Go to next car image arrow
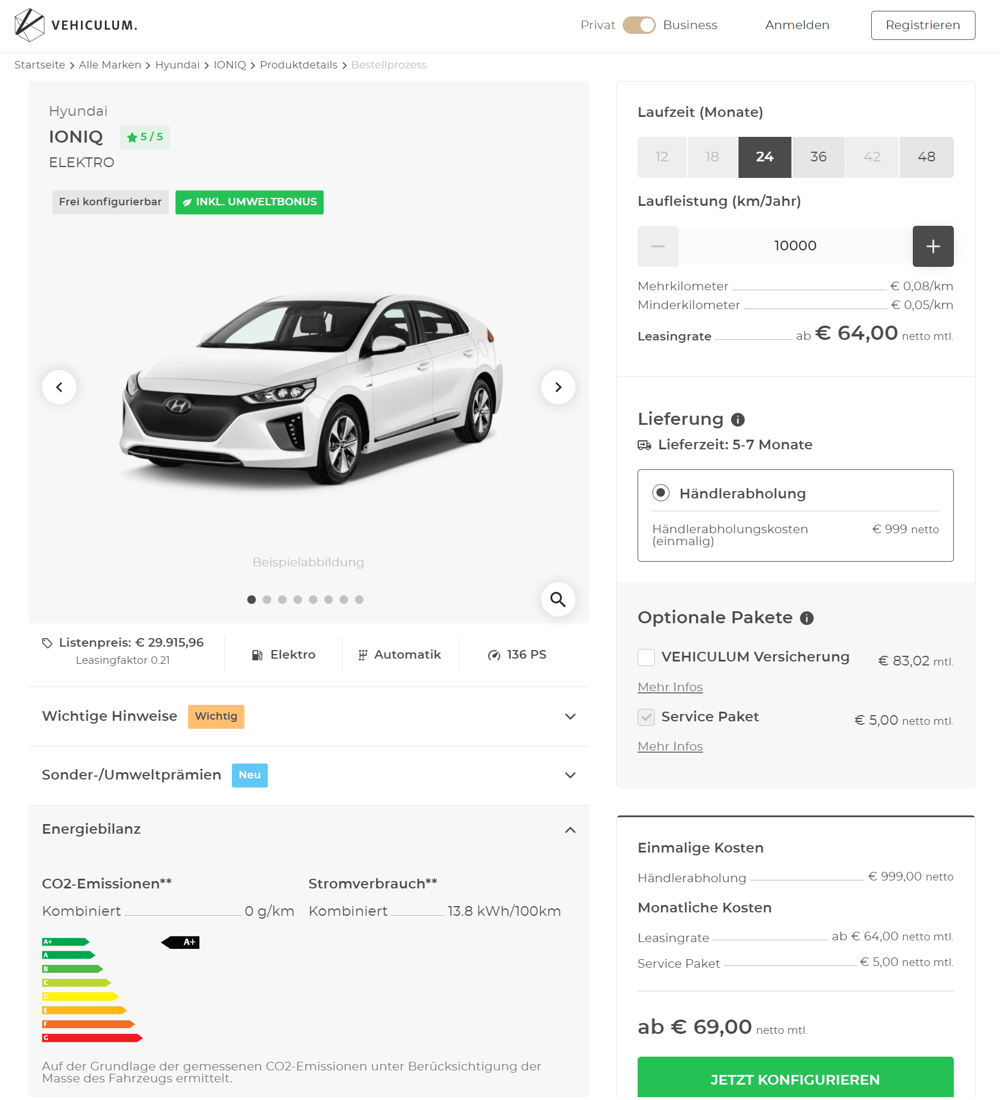Viewport: 1000px width, 1100px height. point(558,387)
